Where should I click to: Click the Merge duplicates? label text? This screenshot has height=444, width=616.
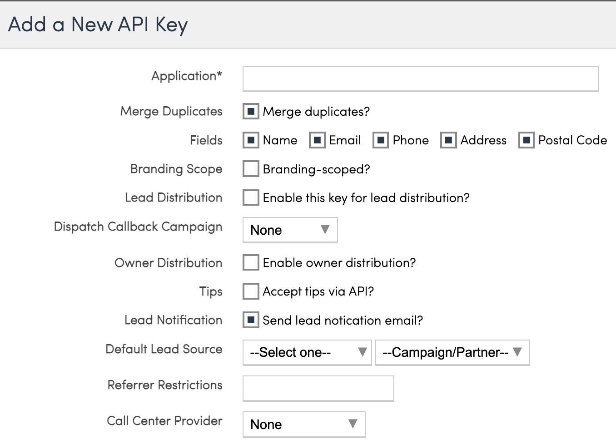coord(316,112)
